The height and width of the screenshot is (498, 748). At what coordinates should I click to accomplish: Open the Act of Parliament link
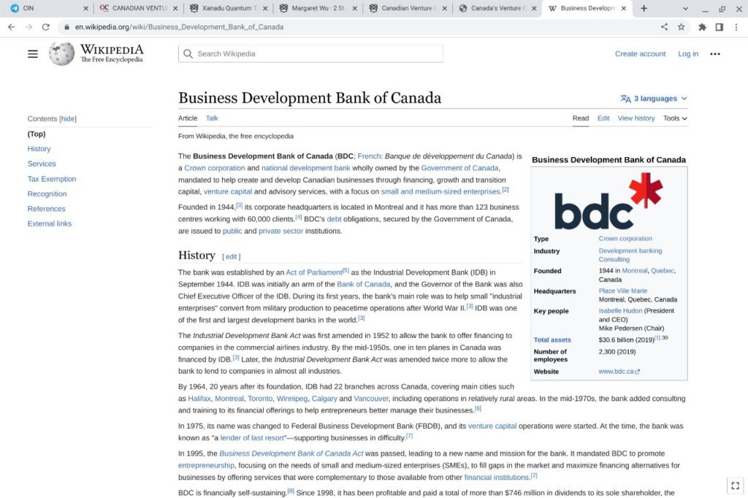314,272
